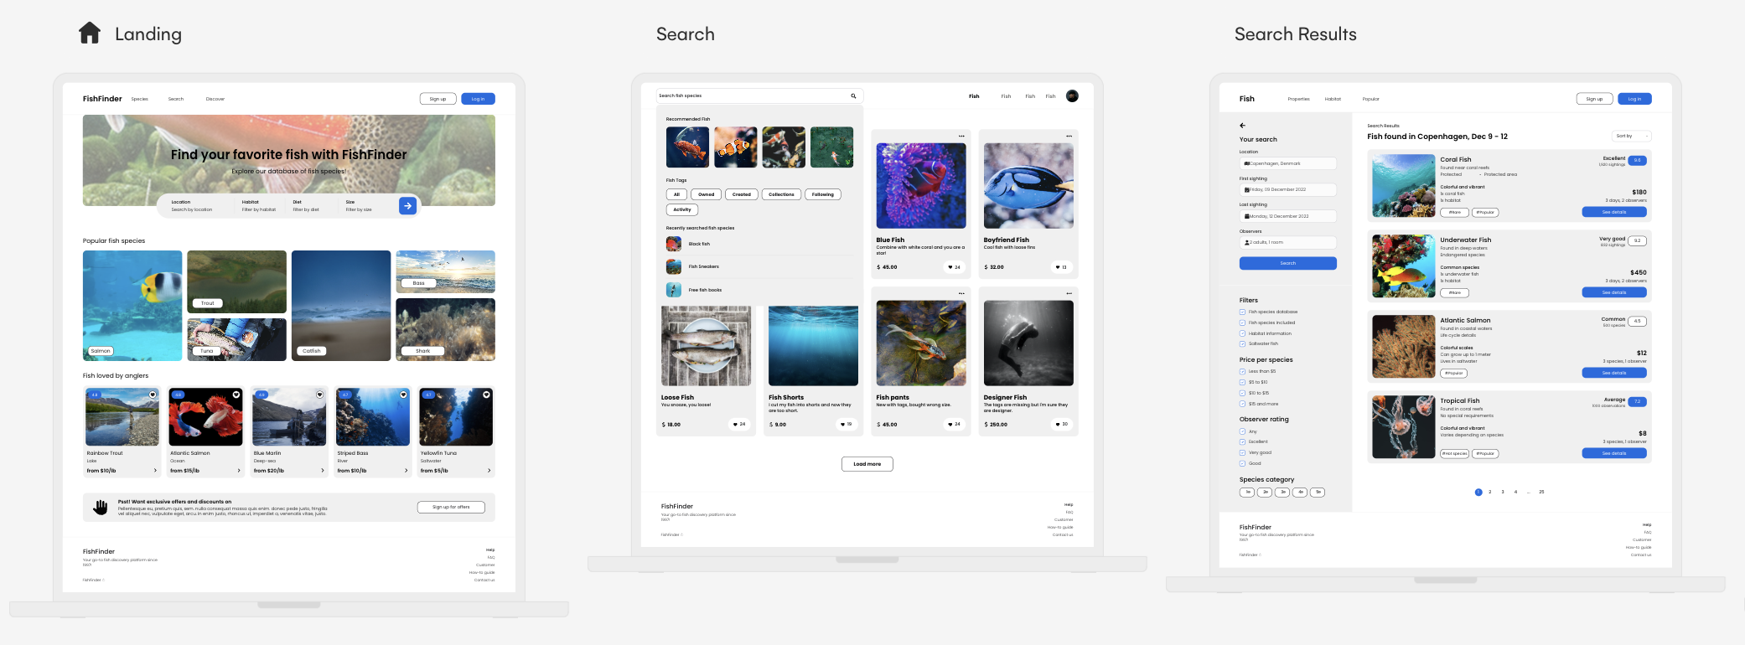This screenshot has width=1745, height=645.
Task: Click the Collections fish tag chip
Action: (x=781, y=194)
